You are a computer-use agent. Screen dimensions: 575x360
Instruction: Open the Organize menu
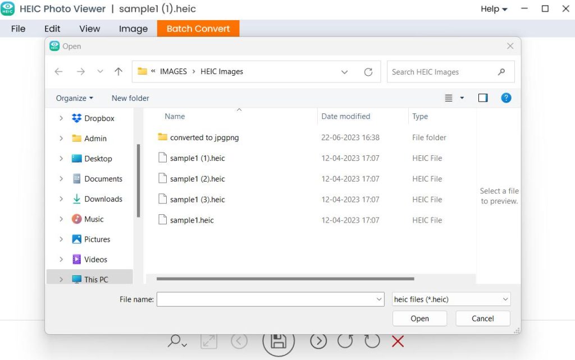(75, 98)
